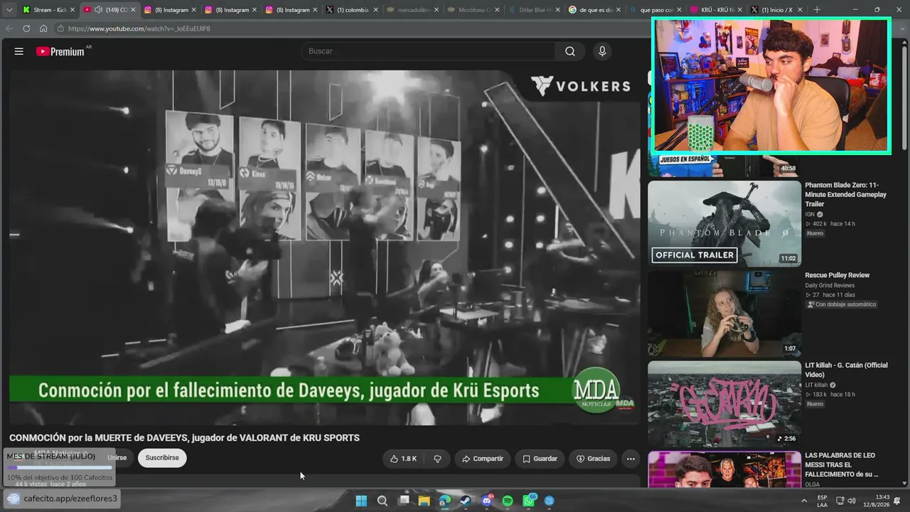Viewport: 910px width, 512px height.
Task: Open the YouTube guide hamburger menu
Action: (x=19, y=51)
